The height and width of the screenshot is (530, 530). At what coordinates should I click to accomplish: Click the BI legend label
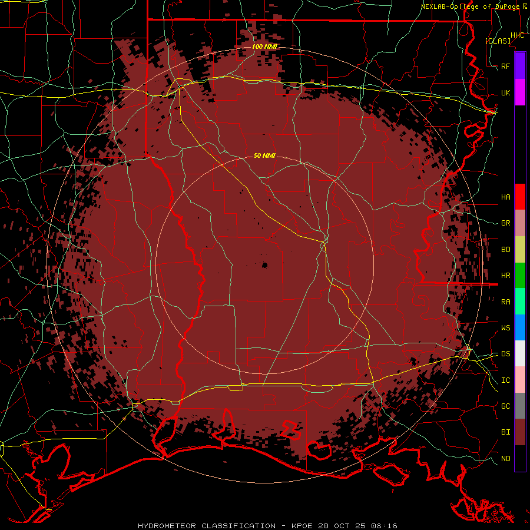pos(506,432)
